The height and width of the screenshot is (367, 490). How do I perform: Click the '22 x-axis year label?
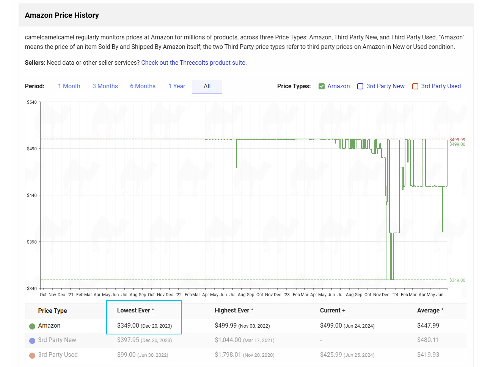click(x=179, y=295)
